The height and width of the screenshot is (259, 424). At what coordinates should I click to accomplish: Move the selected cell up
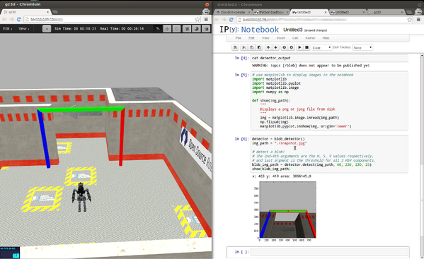(x=268, y=47)
